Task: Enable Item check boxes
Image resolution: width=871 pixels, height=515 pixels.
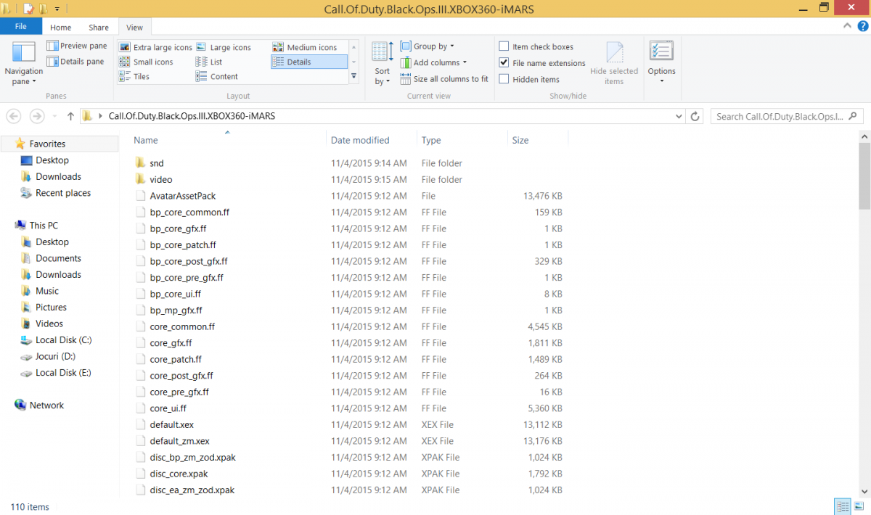Action: coord(504,46)
